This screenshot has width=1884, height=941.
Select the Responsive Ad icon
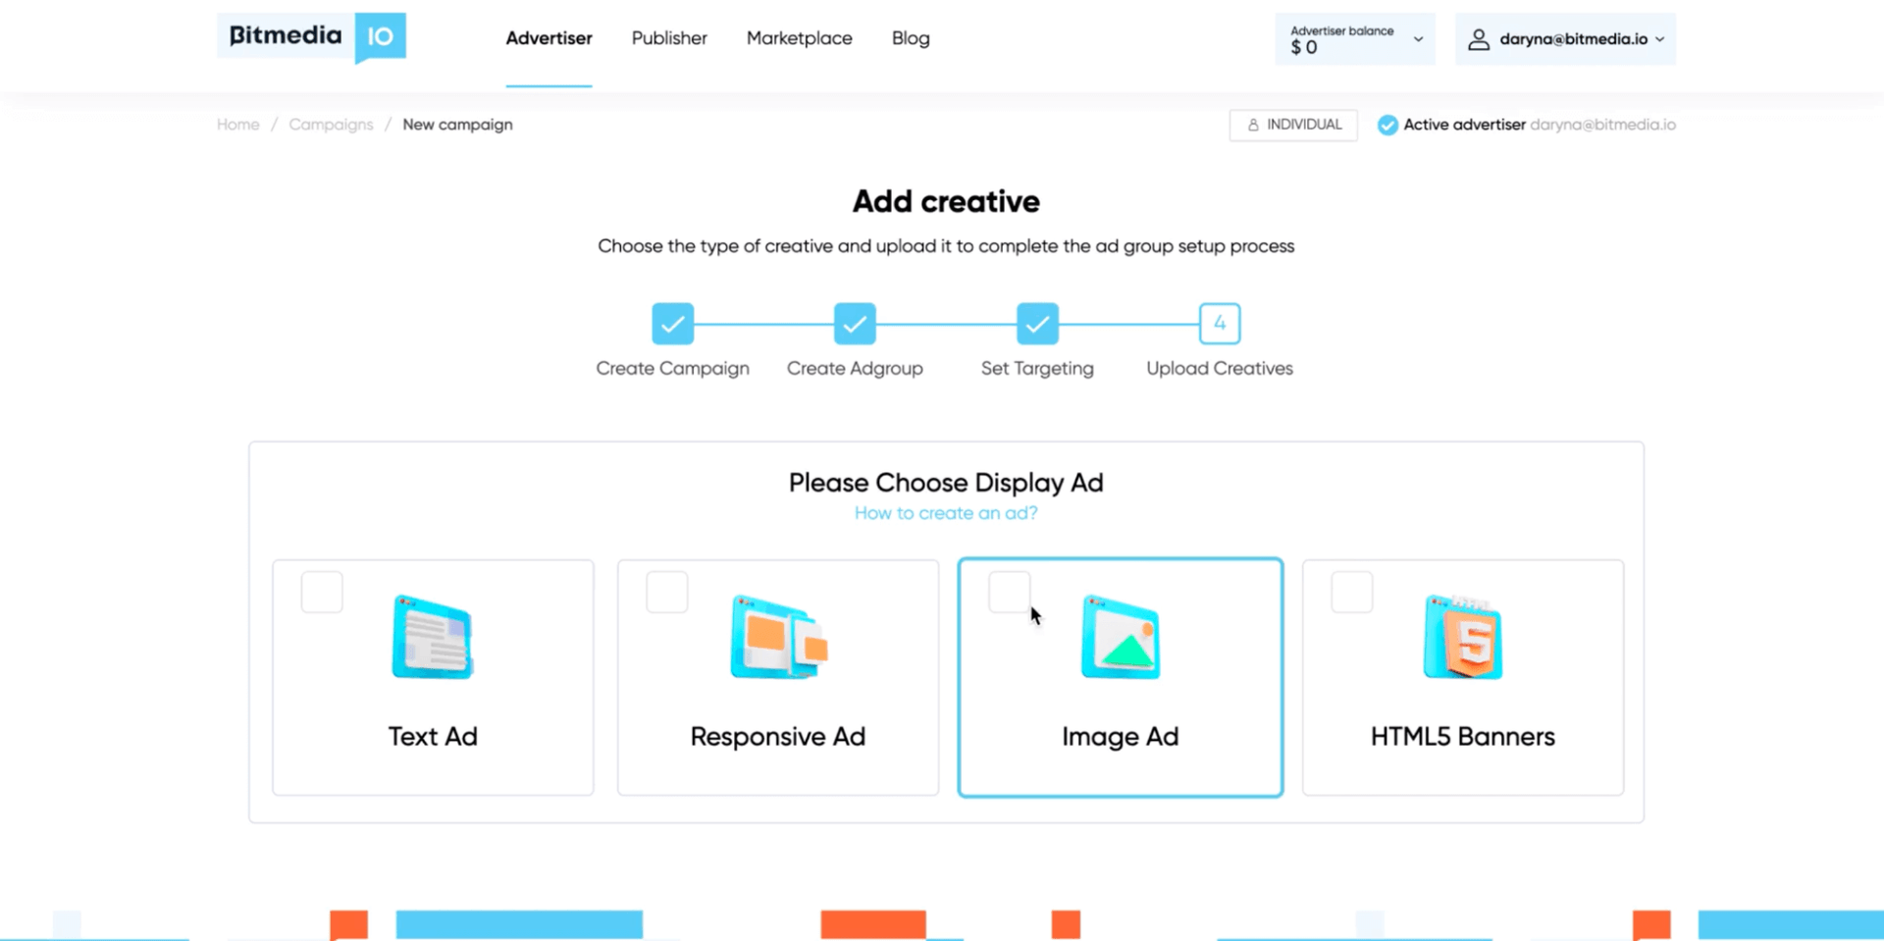click(x=777, y=636)
